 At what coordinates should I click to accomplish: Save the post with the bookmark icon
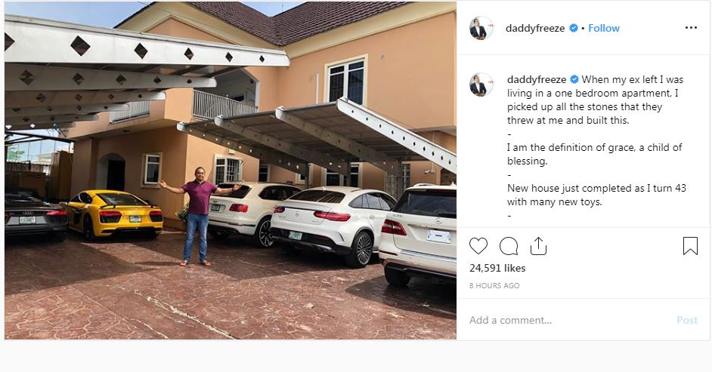690,246
